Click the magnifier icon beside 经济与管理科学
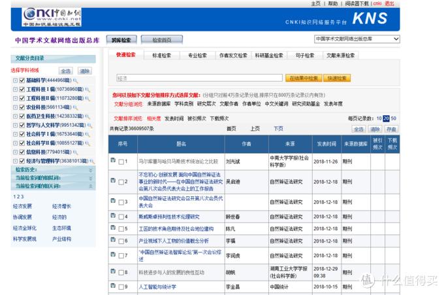This screenshot has height=295, width=444. [92, 162]
